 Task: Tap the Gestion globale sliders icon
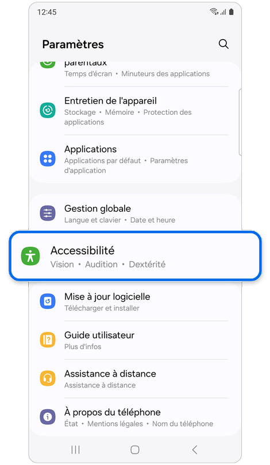48,213
